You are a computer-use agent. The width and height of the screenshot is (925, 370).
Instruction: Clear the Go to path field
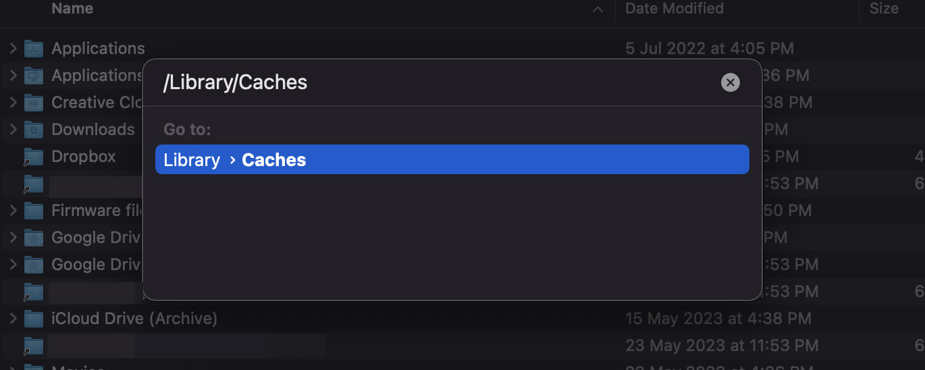pyautogui.click(x=730, y=82)
